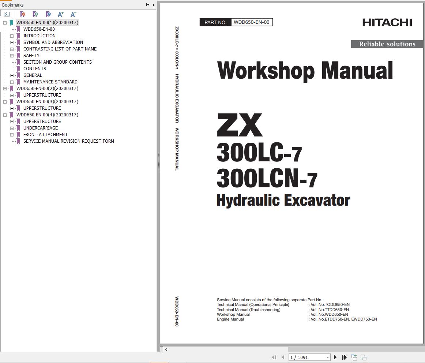The width and height of the screenshot is (425, 363).
Task: Expand the GENERAL bookmark node
Action: tap(12, 75)
